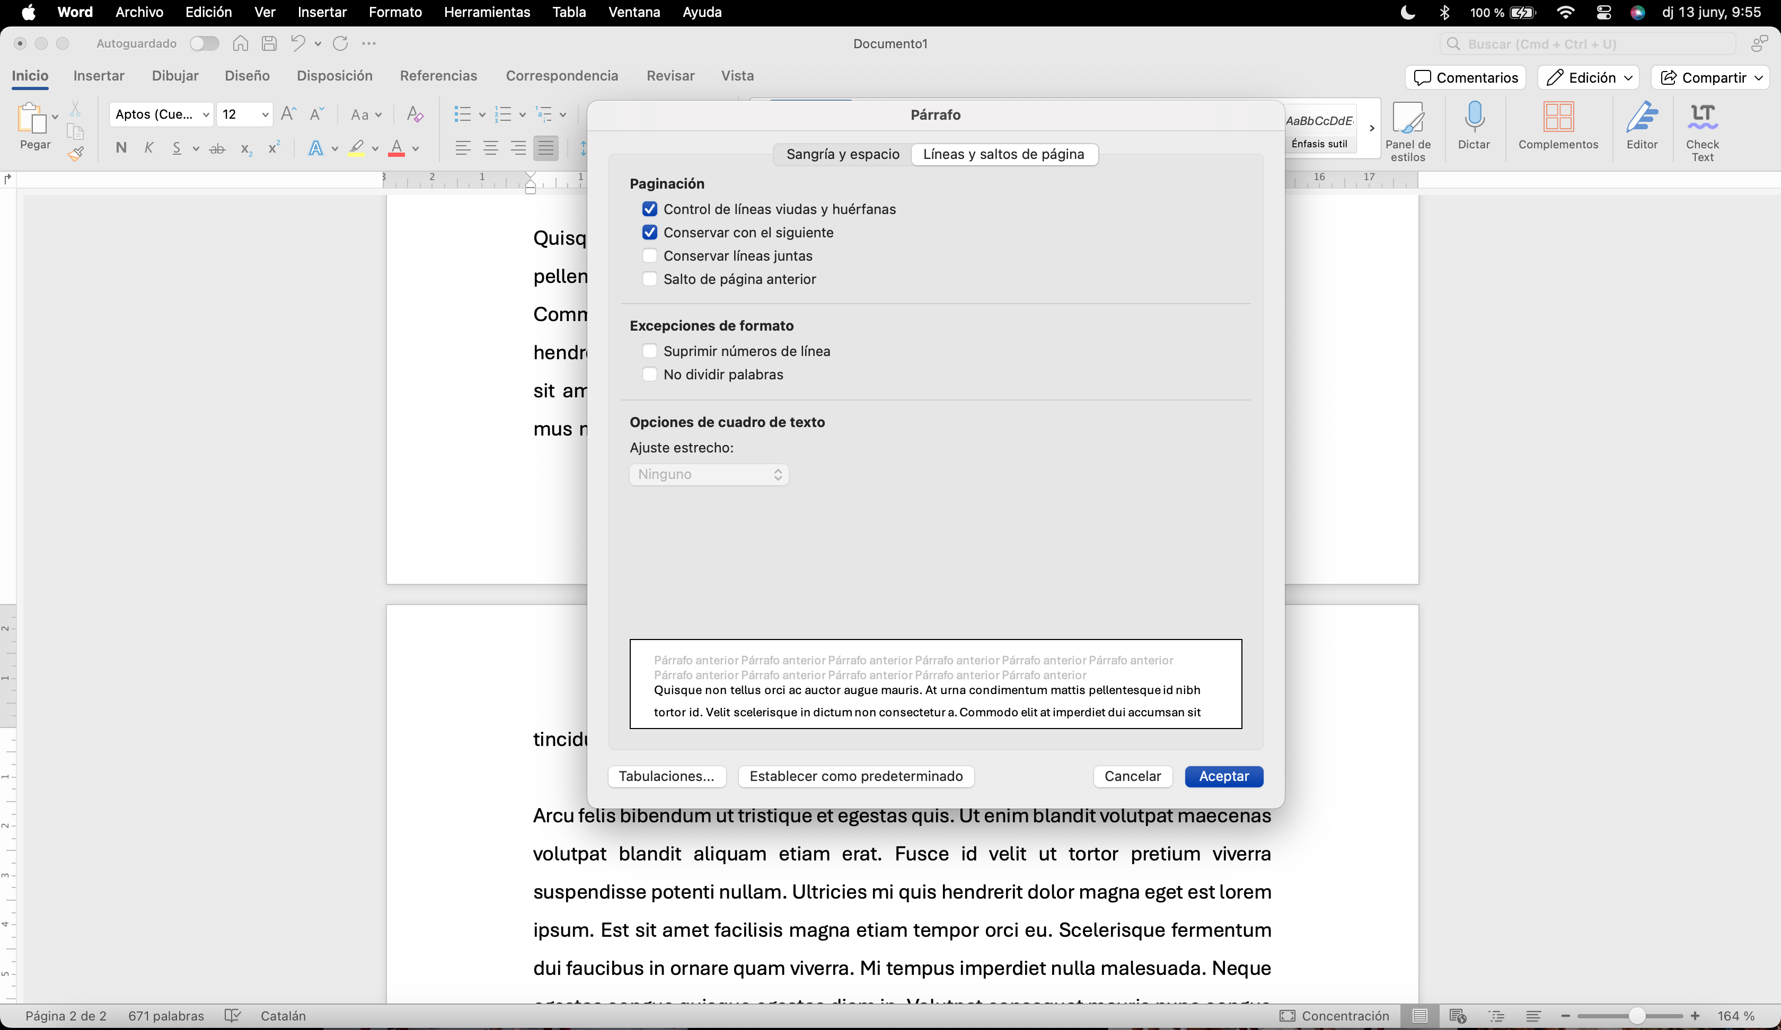
Task: Click Aceptar to confirm paragraph settings
Action: click(1223, 776)
